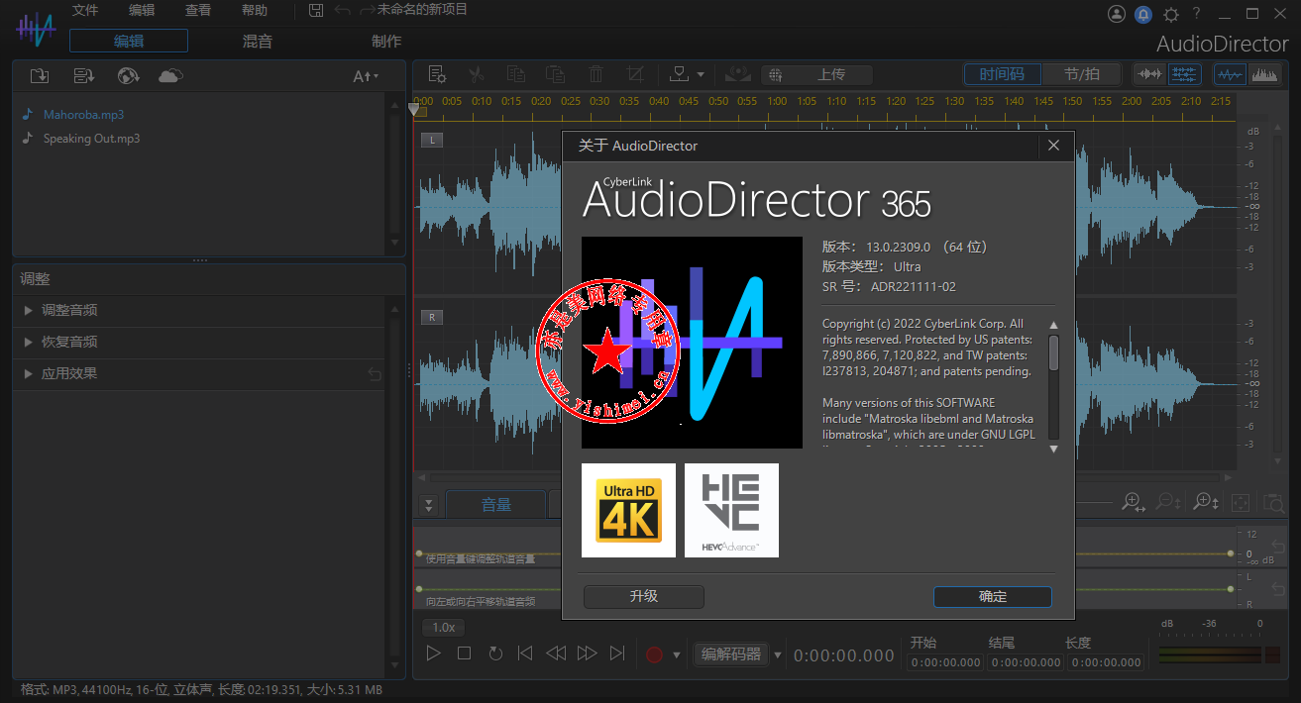
Task: Click the surround sound panner icon
Action: pyautogui.click(x=737, y=74)
